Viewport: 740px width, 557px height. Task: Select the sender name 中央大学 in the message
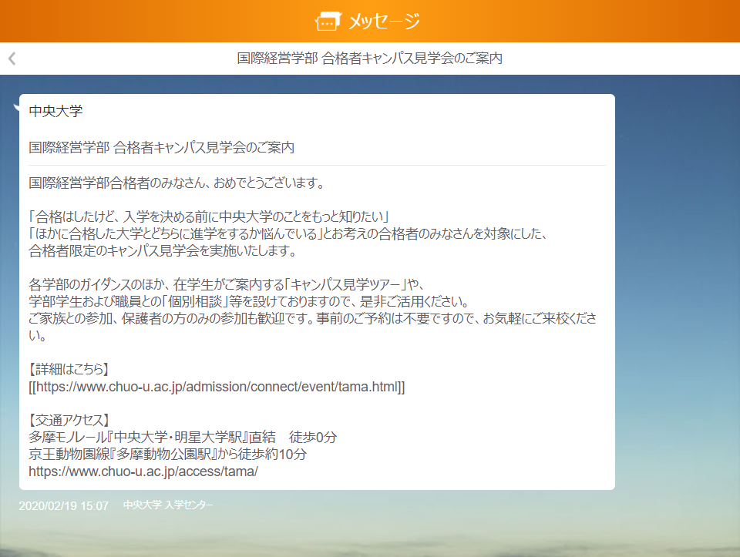[55, 111]
